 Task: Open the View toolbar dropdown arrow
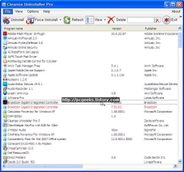(x=105, y=20)
